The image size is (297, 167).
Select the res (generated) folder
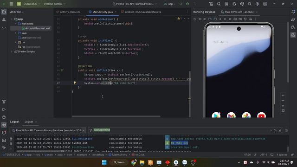[x=29, y=47]
